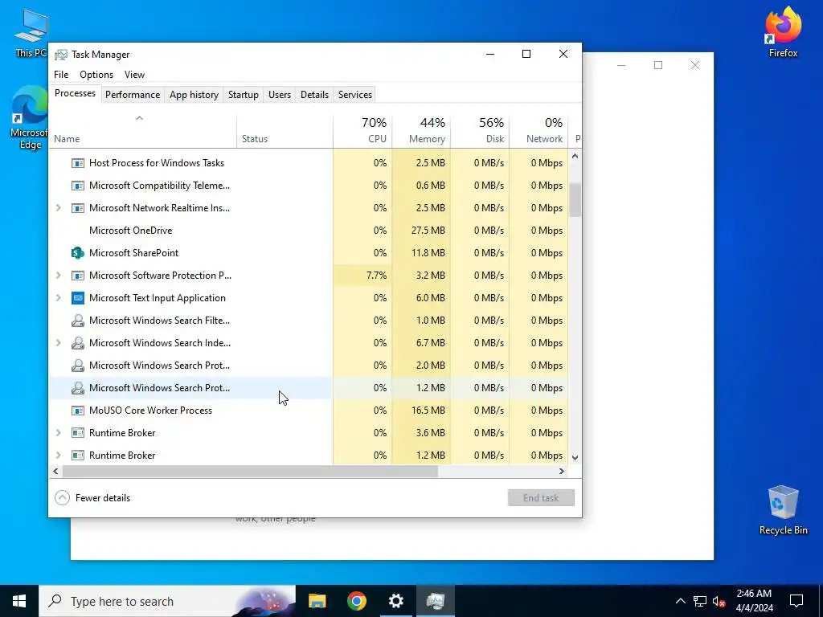Switch to the Services tab
Screen dimensions: 823x617
click(354, 95)
